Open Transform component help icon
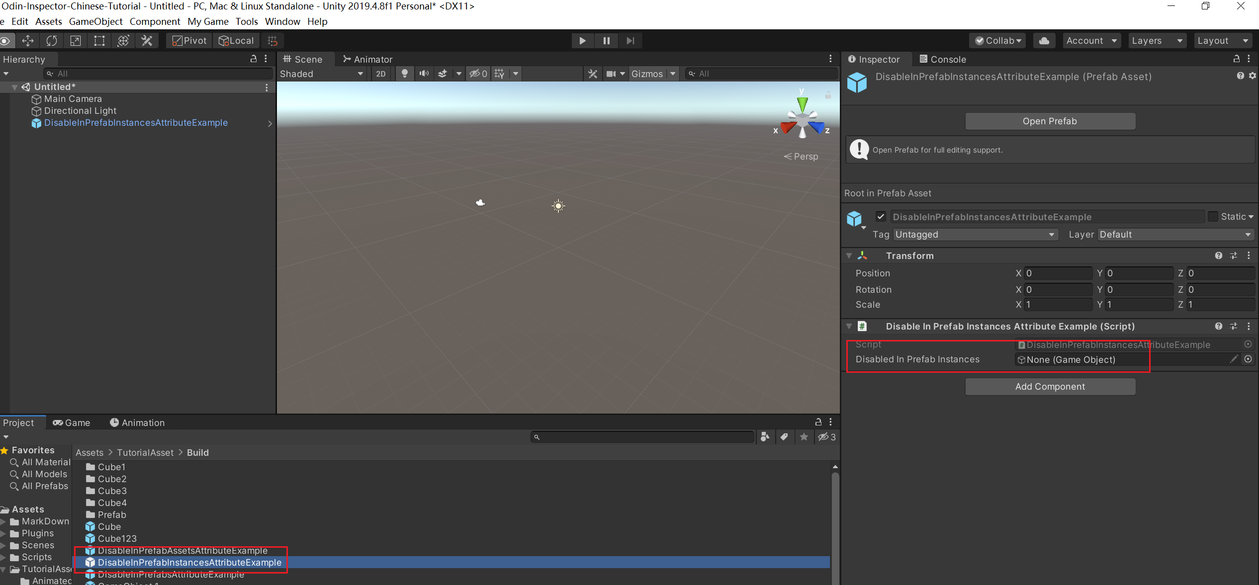The height and width of the screenshot is (585, 1259). (1218, 255)
